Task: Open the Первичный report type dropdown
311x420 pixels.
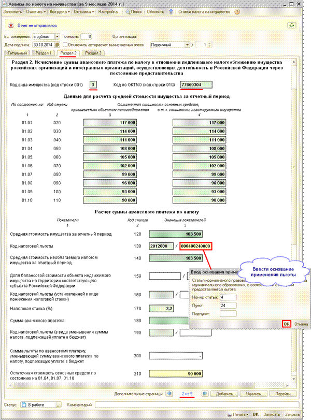Action: pyautogui.click(x=187, y=45)
